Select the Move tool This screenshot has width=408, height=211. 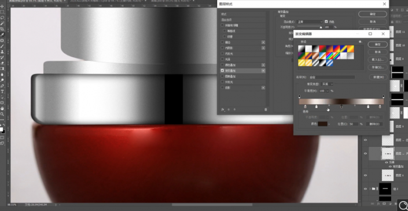point(2,6)
